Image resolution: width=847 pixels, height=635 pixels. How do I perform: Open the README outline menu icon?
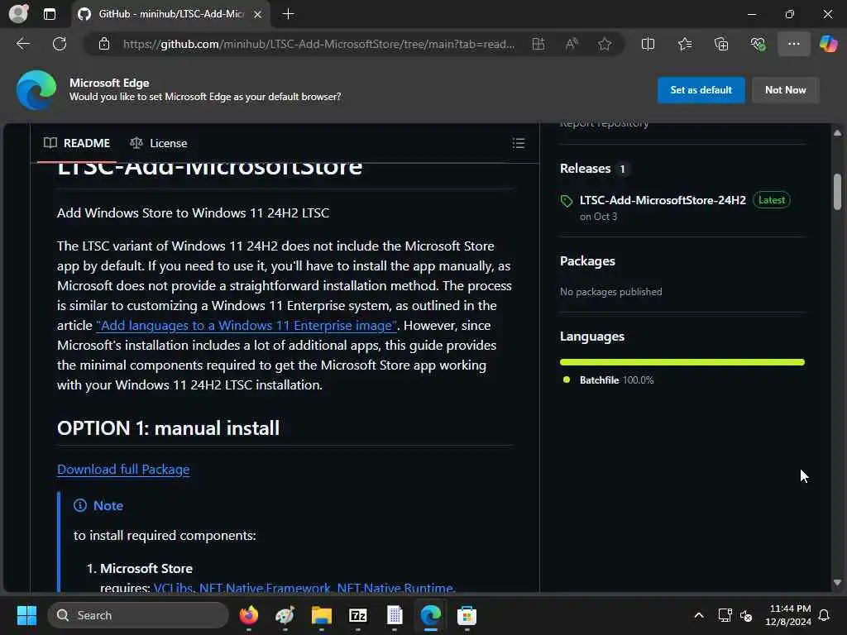[518, 143]
